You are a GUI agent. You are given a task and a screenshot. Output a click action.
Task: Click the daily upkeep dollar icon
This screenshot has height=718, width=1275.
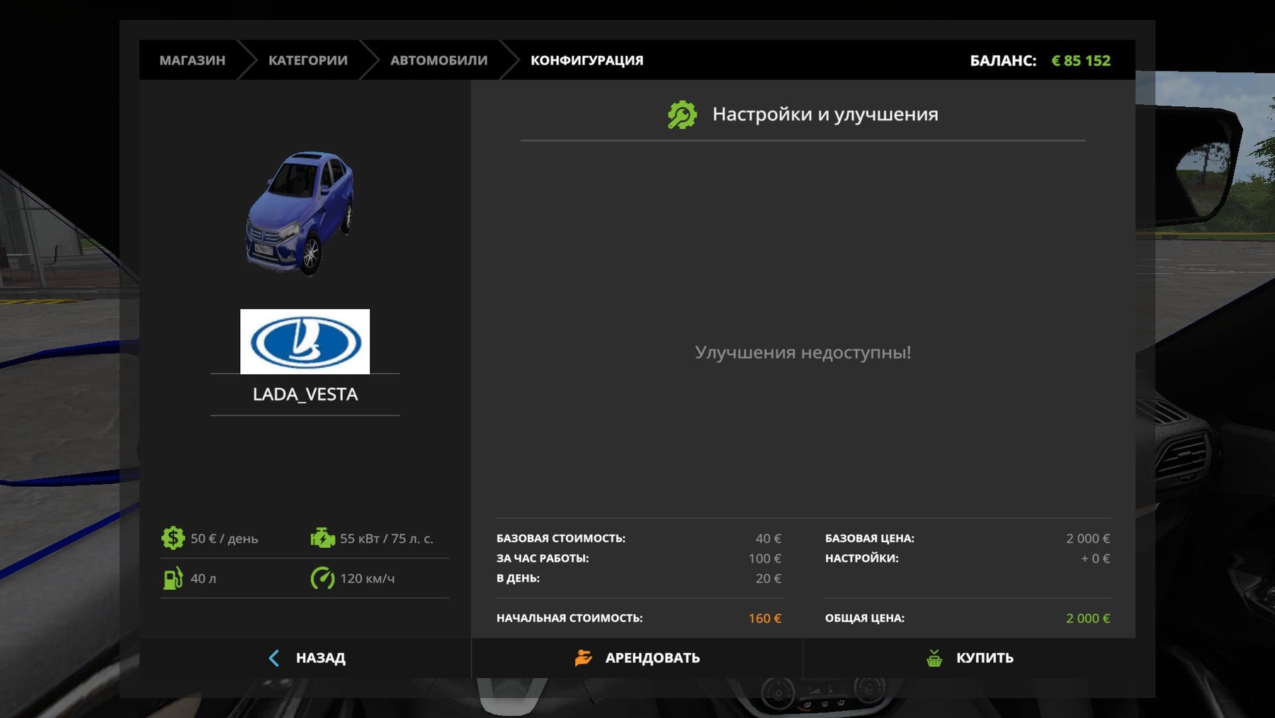click(x=173, y=539)
